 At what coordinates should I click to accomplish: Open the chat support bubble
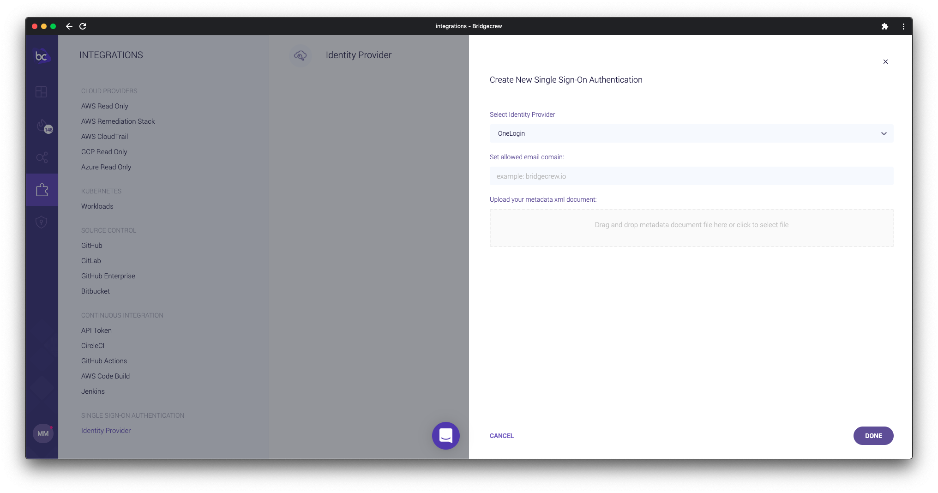pyautogui.click(x=445, y=435)
